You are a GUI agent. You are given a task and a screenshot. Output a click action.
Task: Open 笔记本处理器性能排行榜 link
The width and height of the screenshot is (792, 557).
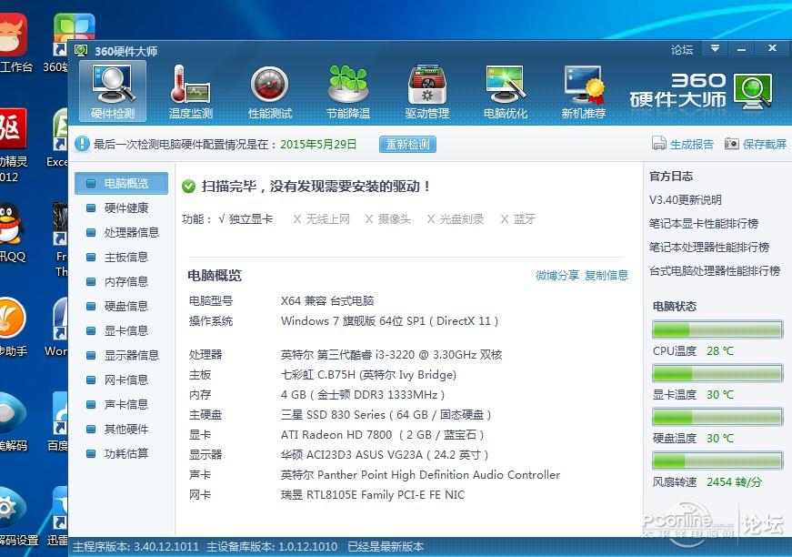pyautogui.click(x=709, y=248)
